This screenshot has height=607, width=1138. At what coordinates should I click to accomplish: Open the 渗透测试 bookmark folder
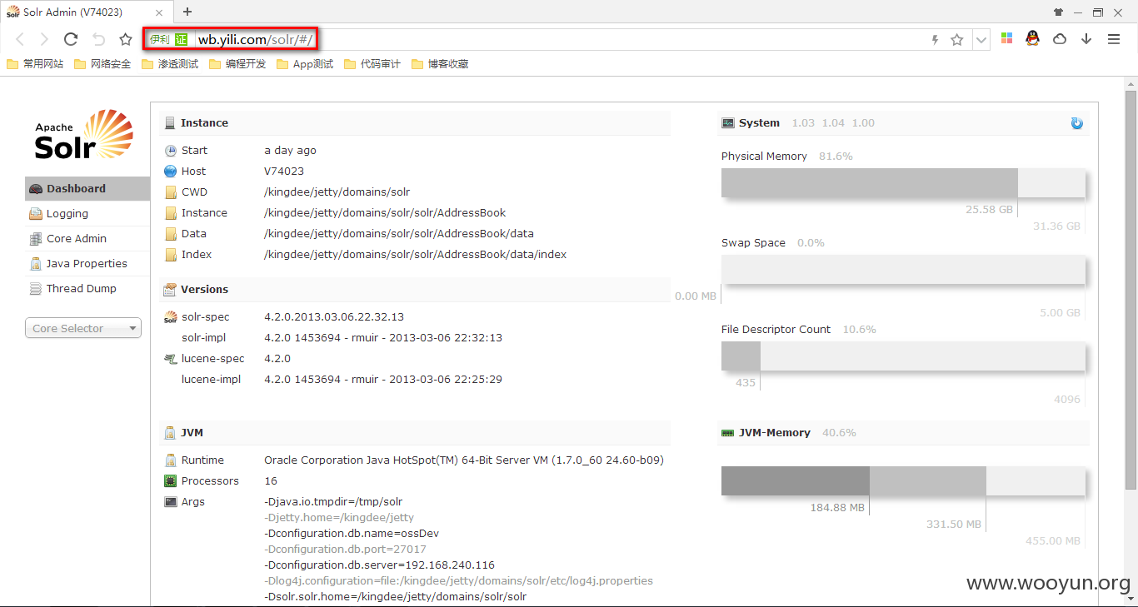[170, 64]
